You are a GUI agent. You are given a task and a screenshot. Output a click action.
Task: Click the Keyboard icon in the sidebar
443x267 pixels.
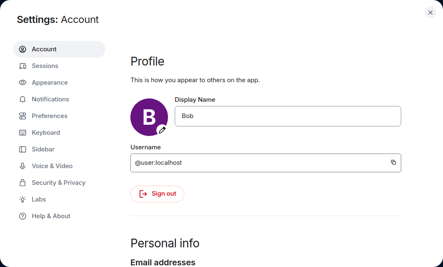[23, 133]
